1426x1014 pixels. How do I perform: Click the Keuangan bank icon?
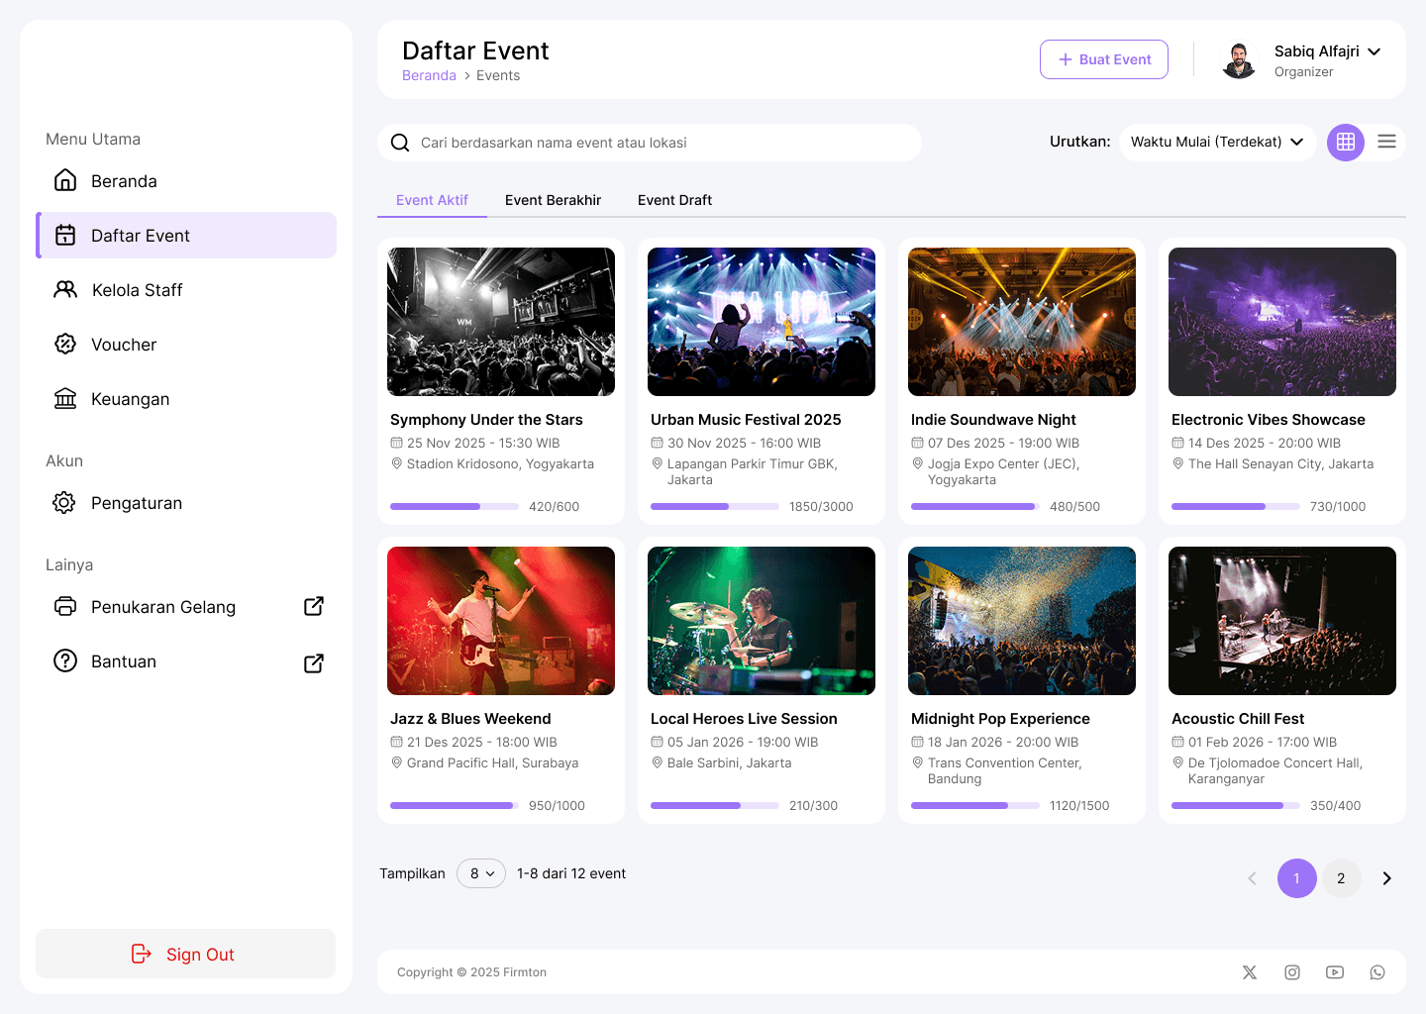click(65, 398)
